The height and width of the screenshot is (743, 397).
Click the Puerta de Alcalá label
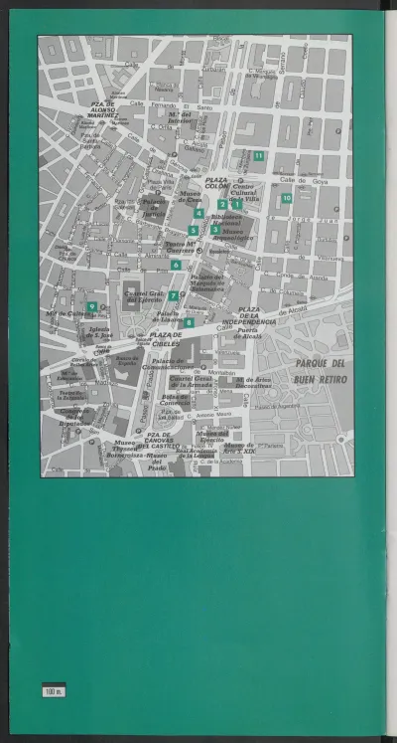(247, 333)
